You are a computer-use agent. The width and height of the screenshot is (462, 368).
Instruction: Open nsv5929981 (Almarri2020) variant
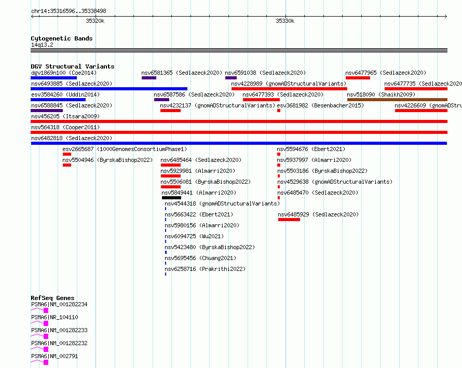pyautogui.click(x=198, y=171)
